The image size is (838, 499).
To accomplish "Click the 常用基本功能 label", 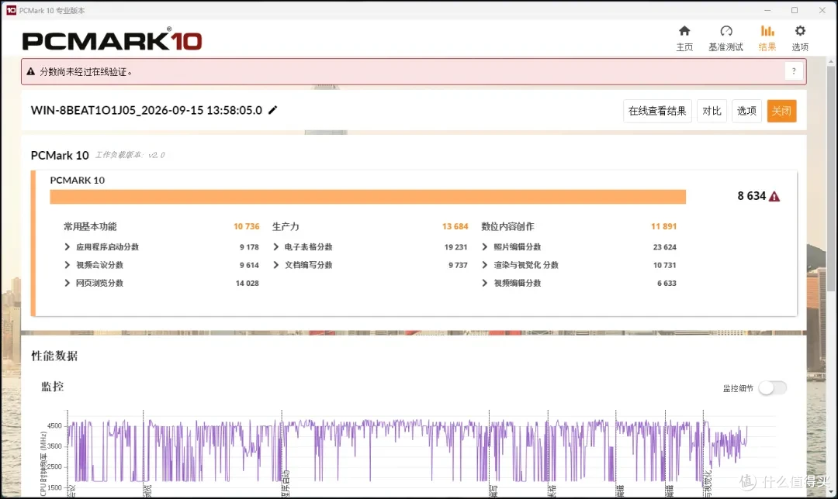I will click(x=90, y=226).
